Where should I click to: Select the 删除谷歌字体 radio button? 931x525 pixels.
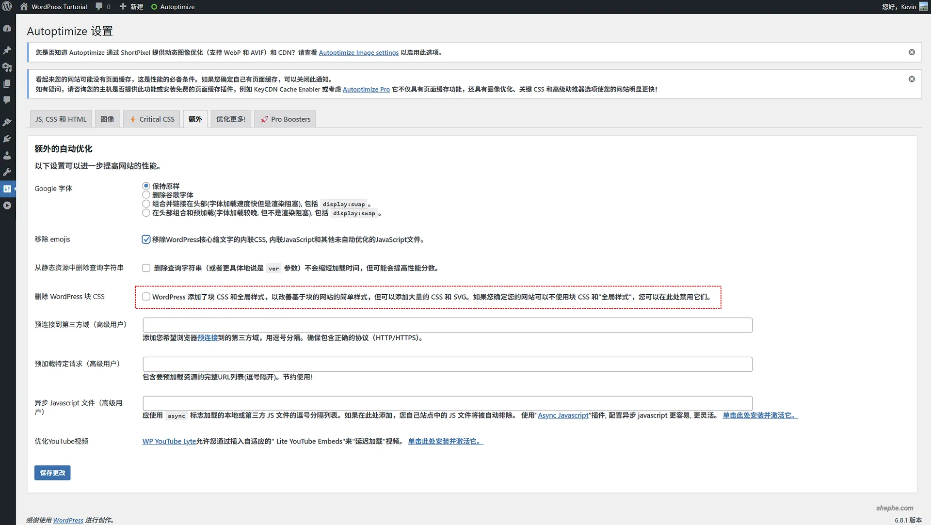146,195
